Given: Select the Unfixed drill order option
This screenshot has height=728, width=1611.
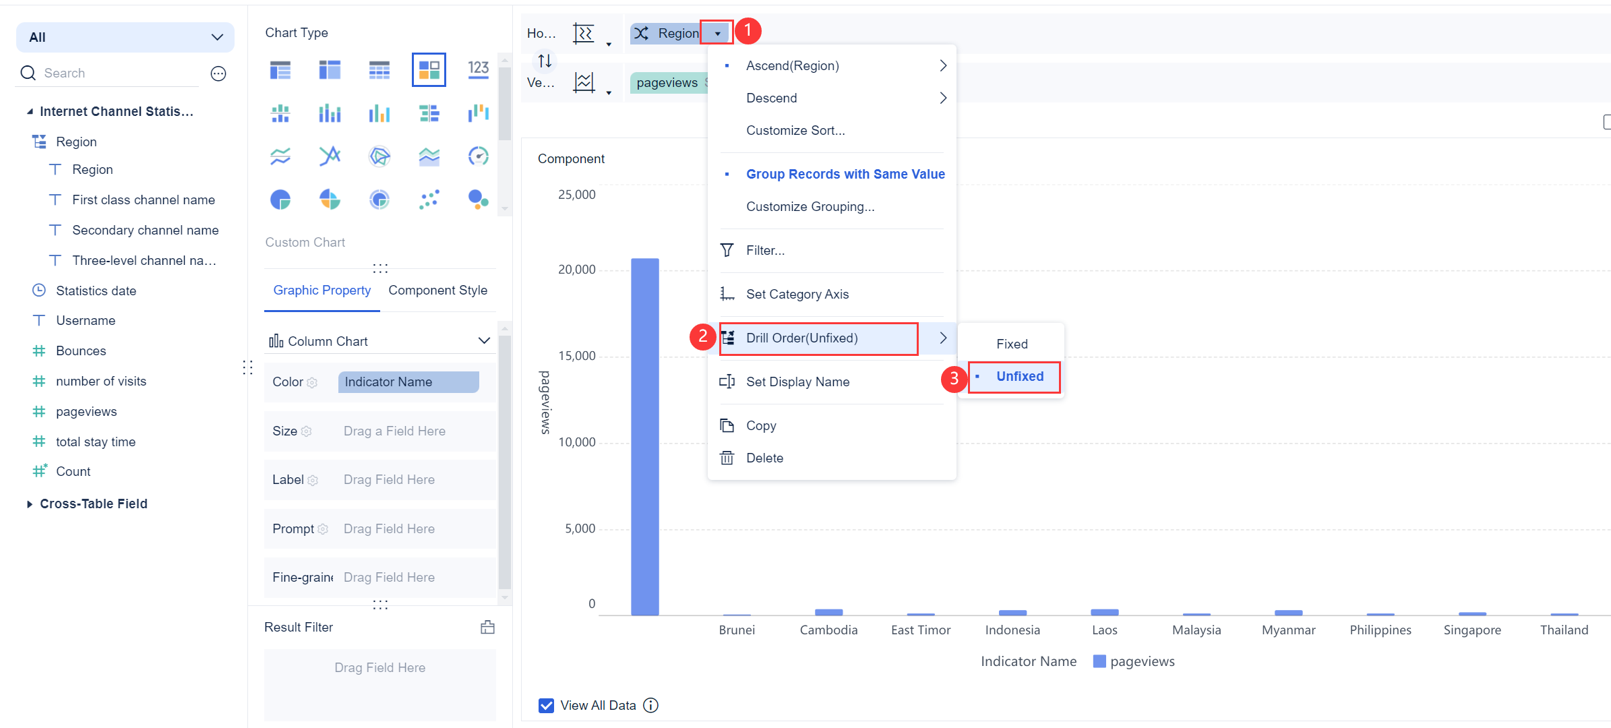Looking at the screenshot, I should click(x=1019, y=377).
